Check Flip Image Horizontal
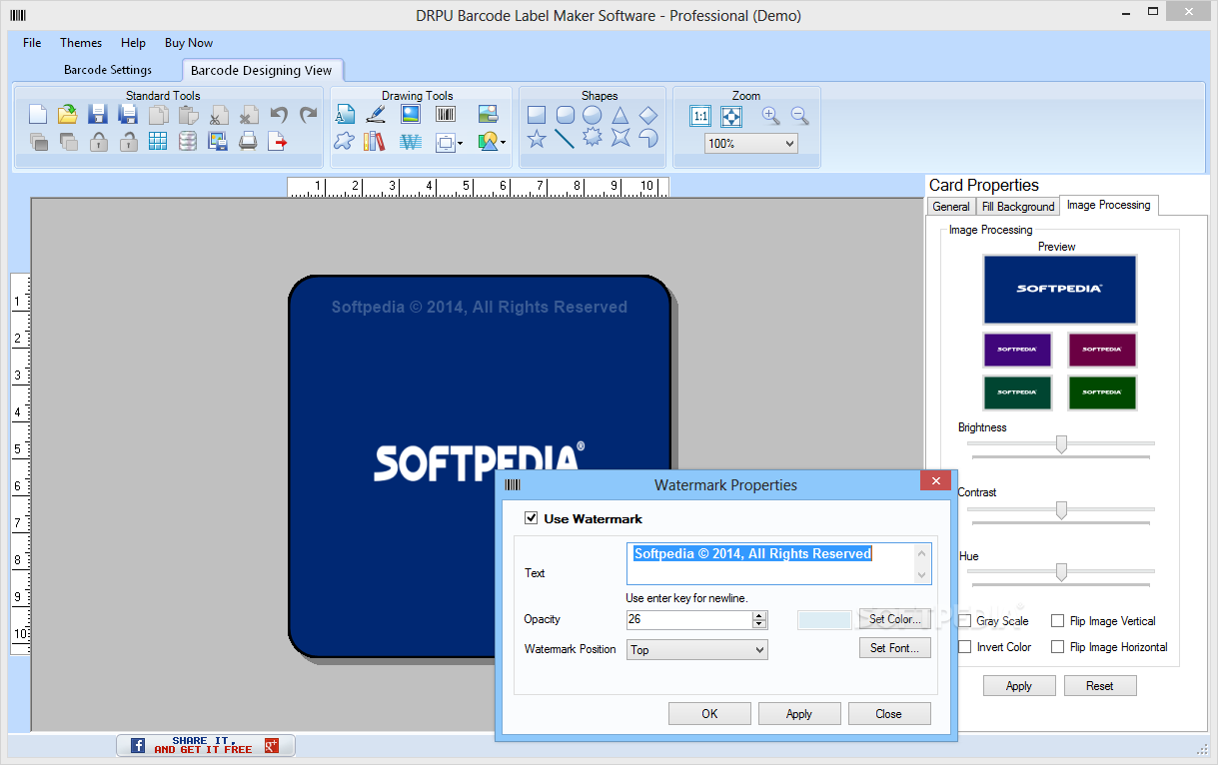Viewport: 1218px width, 765px height. coord(1057,647)
